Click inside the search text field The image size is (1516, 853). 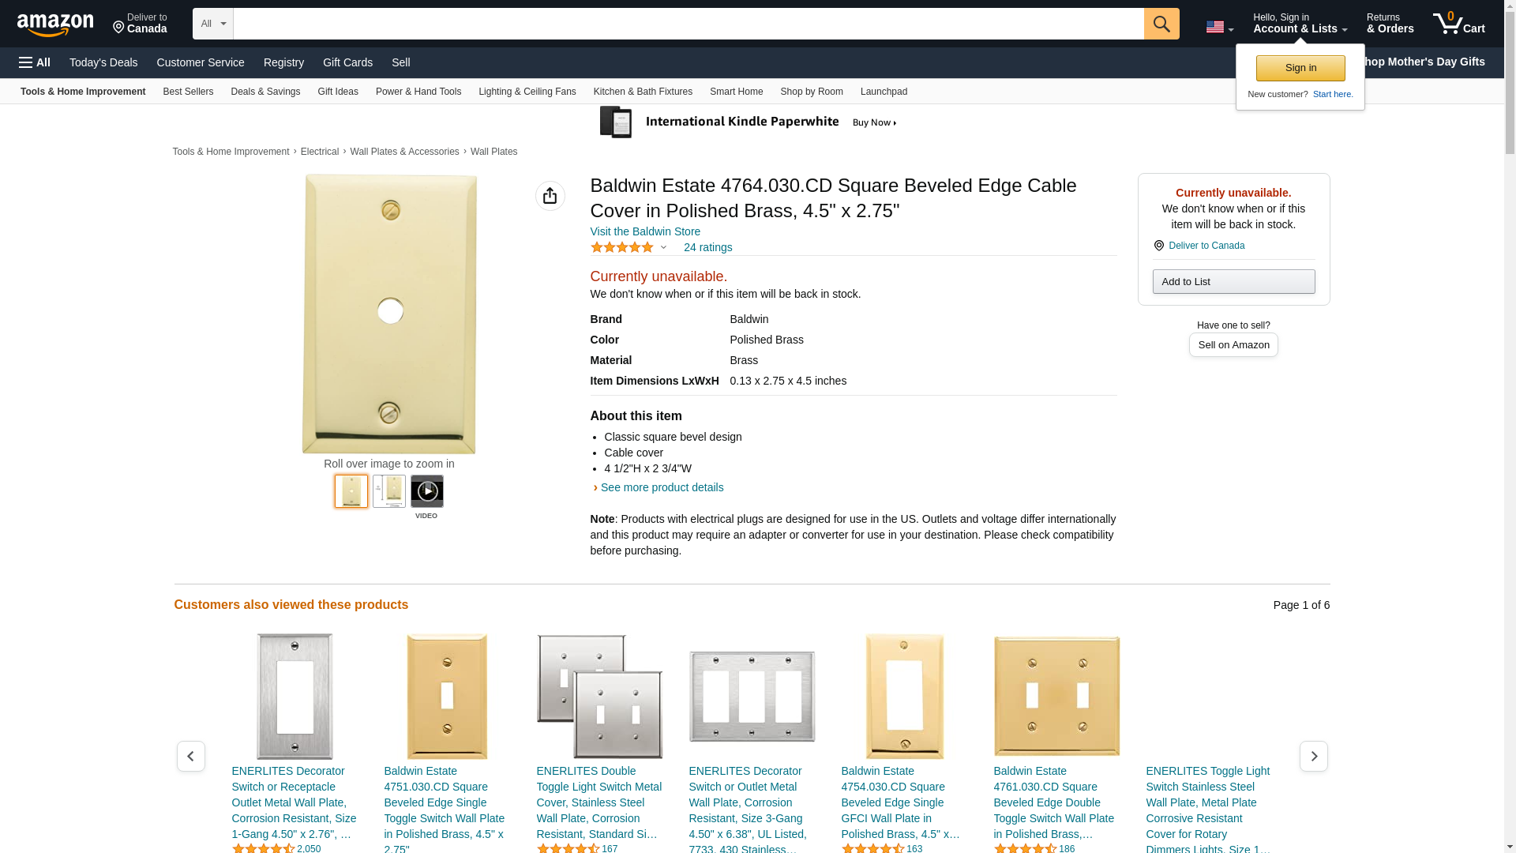(688, 24)
